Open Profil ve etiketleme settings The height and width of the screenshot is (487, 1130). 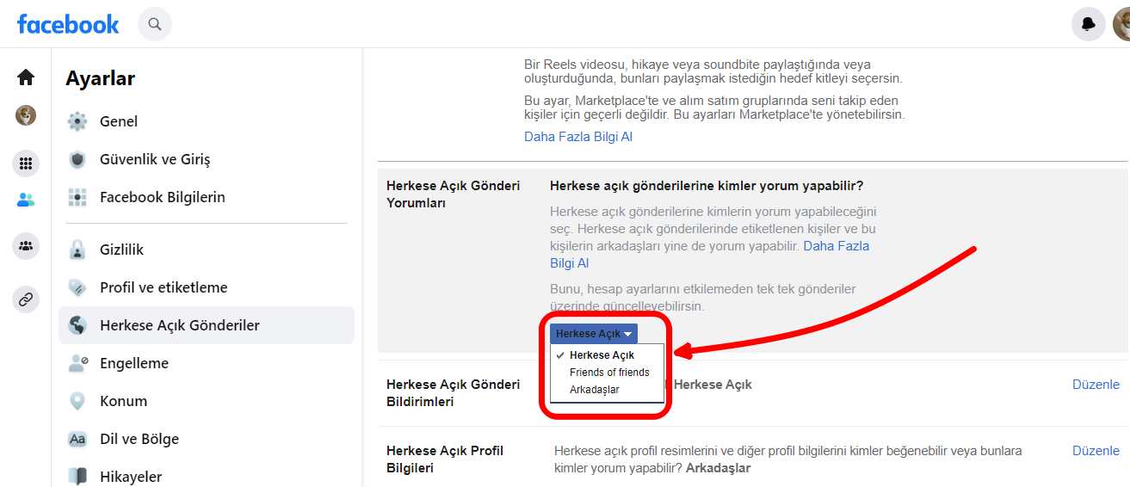pos(164,287)
